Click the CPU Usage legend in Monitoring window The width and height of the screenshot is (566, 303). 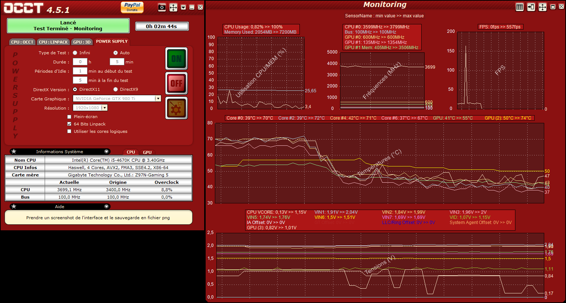click(x=253, y=27)
